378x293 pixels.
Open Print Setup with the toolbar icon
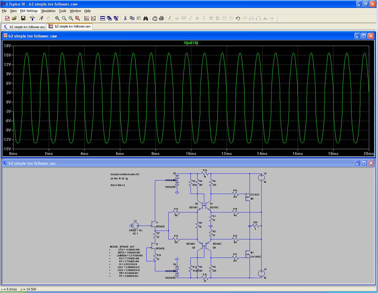(x=155, y=18)
